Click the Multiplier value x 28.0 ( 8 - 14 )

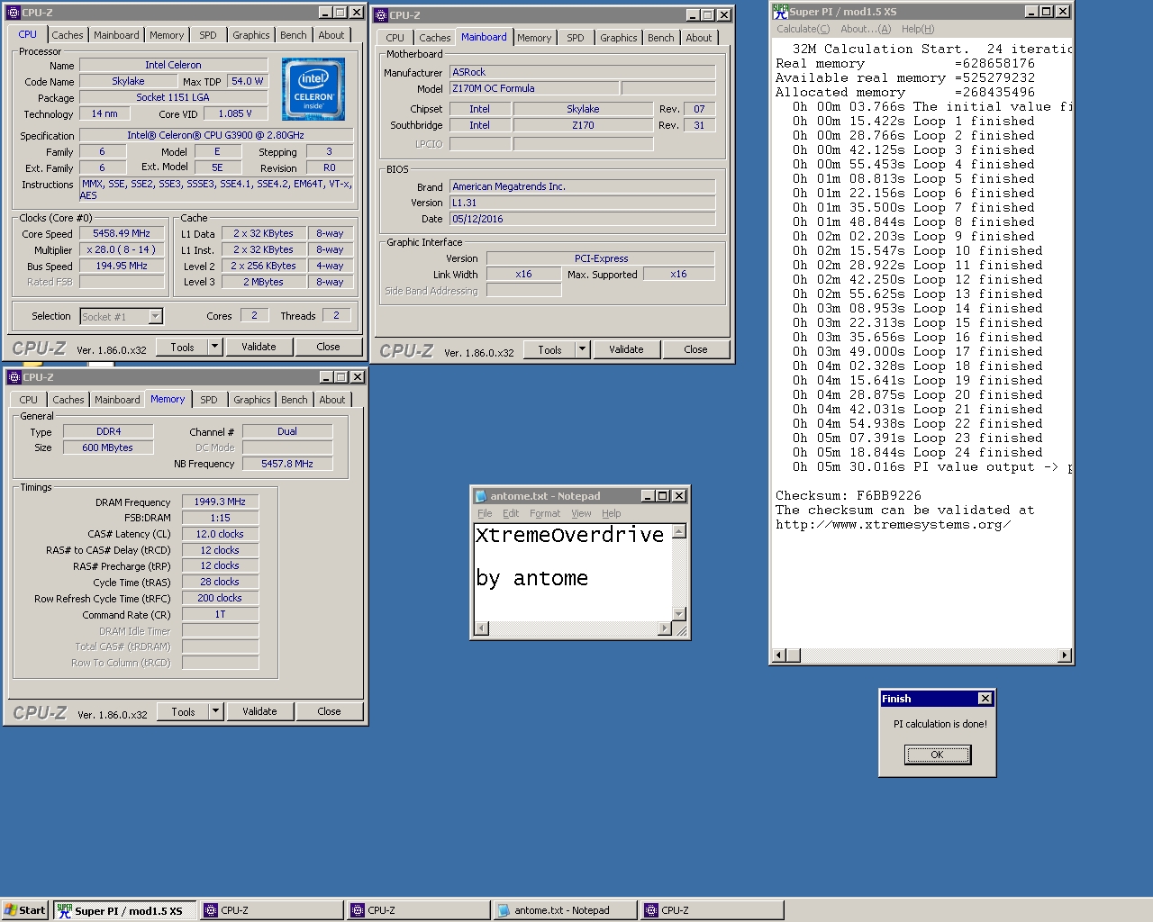[x=122, y=249]
